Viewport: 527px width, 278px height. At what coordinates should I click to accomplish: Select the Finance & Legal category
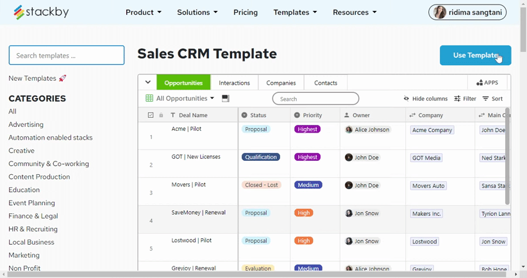33,217
